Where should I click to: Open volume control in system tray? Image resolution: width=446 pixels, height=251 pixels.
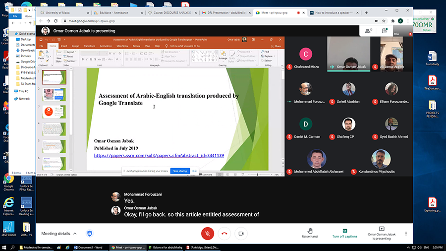[x=420, y=248]
